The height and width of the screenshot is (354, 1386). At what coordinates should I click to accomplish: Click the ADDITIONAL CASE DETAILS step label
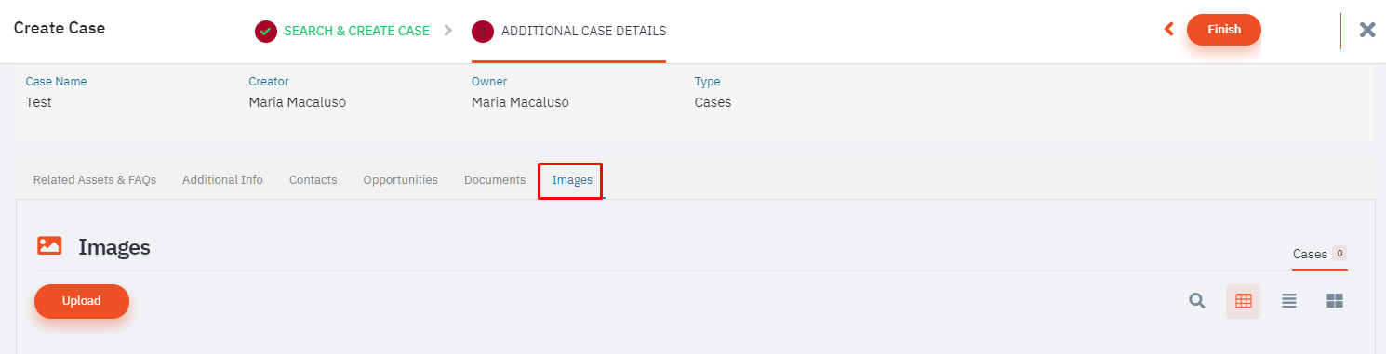click(583, 32)
